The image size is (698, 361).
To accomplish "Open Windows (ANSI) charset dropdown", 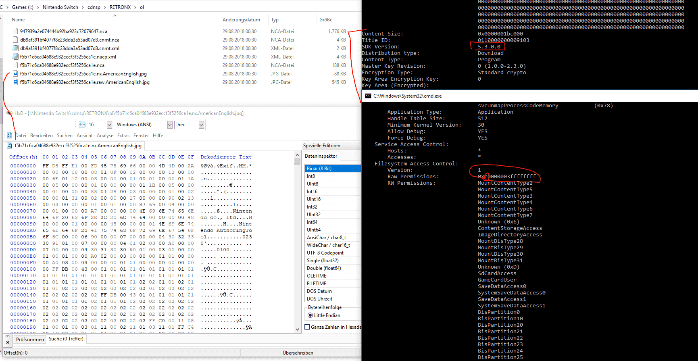I will [170, 125].
